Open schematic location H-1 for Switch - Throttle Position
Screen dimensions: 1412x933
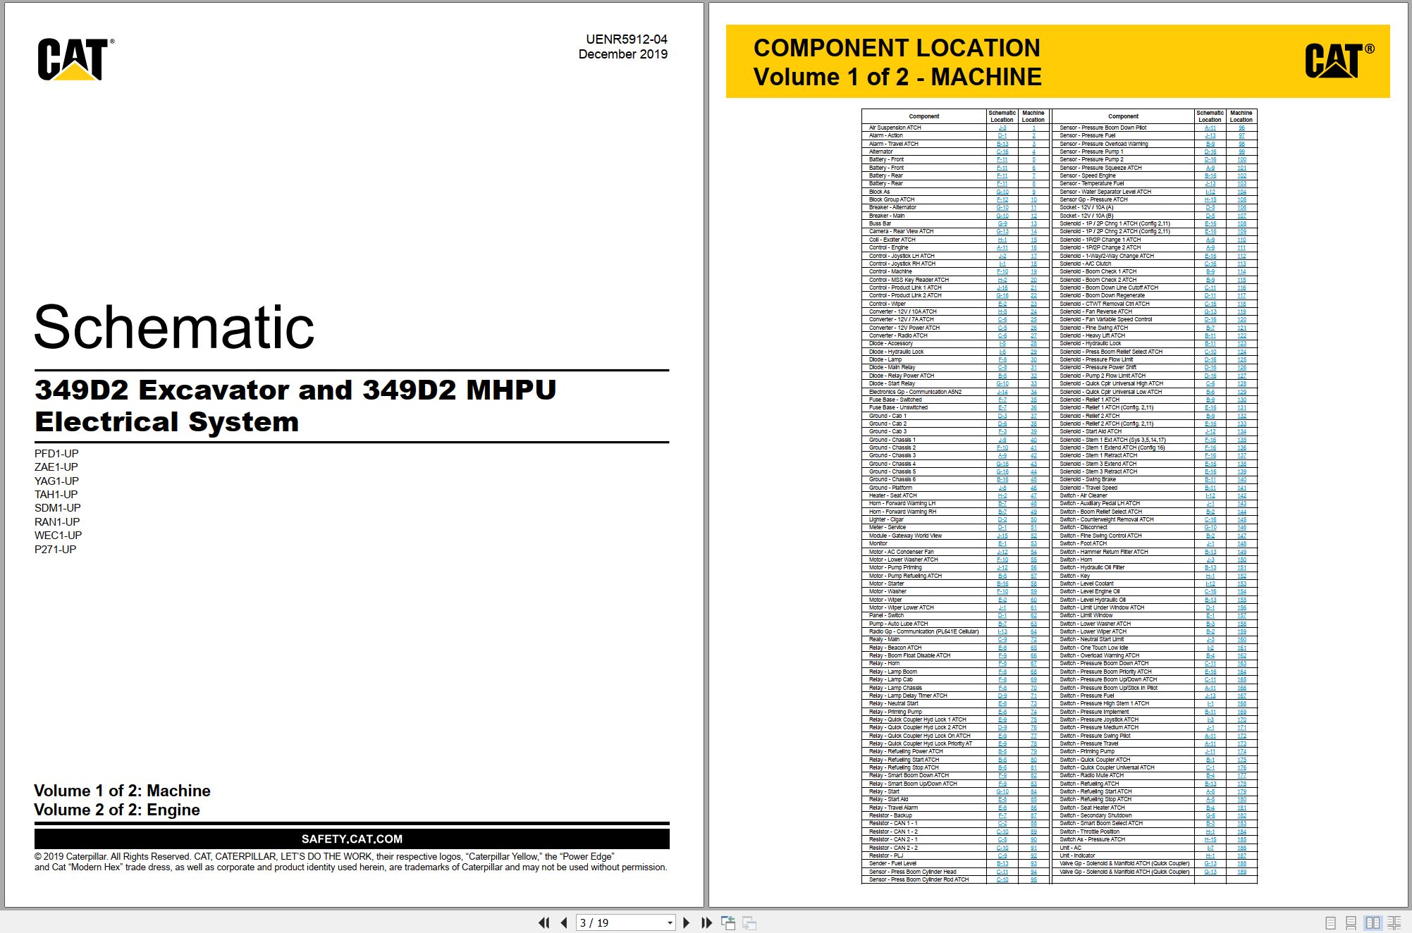tap(1210, 832)
